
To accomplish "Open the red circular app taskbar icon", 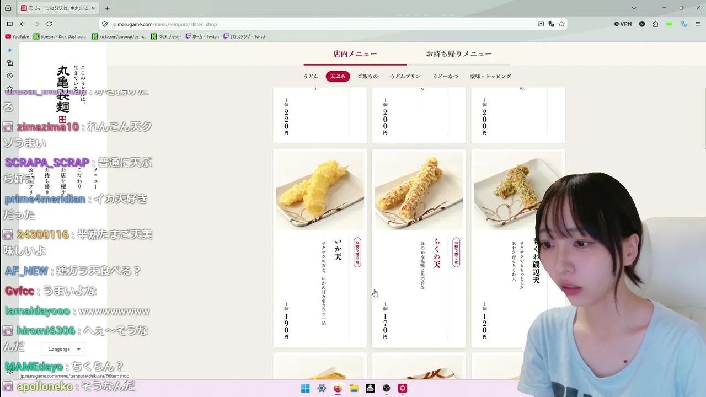I will click(403, 388).
